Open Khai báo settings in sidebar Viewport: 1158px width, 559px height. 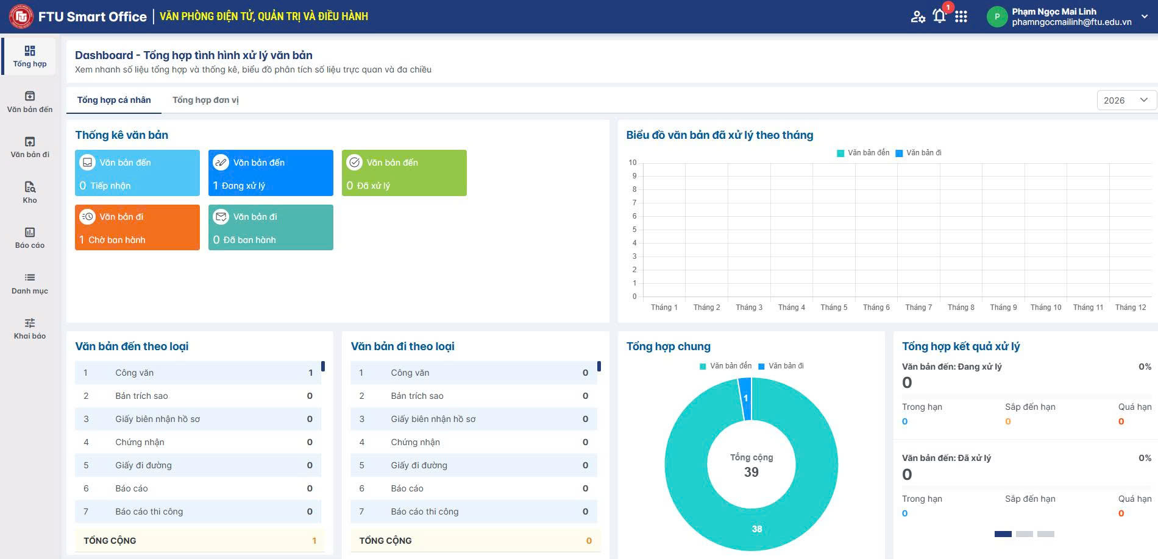[x=30, y=328]
